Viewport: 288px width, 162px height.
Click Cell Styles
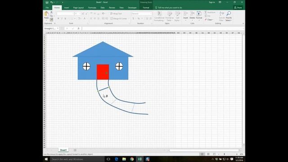[x=177, y=16]
